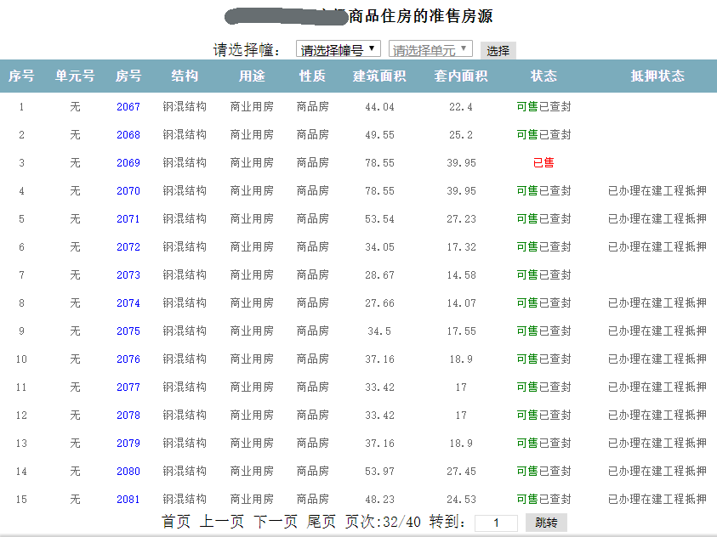Go to 首页 first page
Screen dimensions: 717x537
[176, 522]
